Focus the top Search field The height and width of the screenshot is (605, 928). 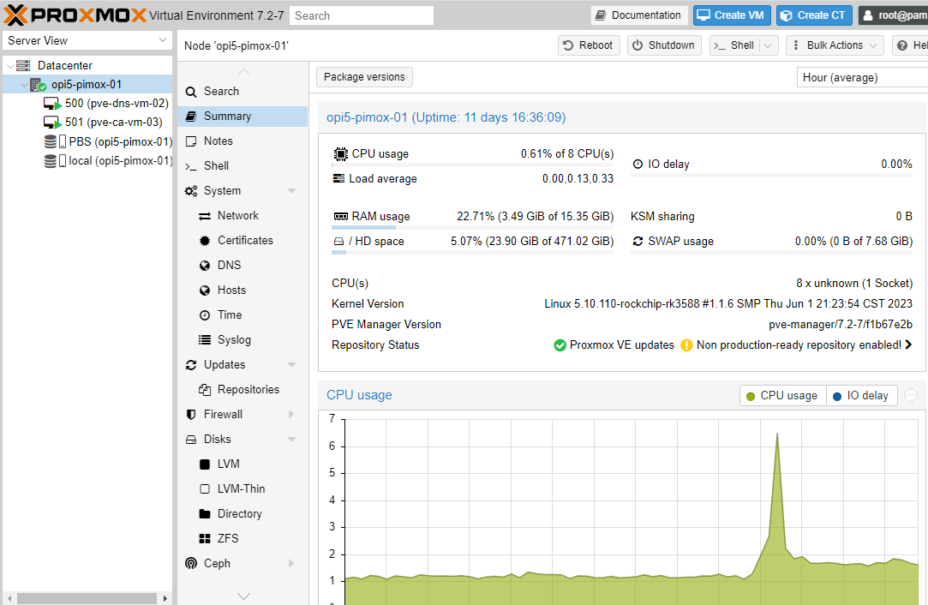[x=362, y=16]
